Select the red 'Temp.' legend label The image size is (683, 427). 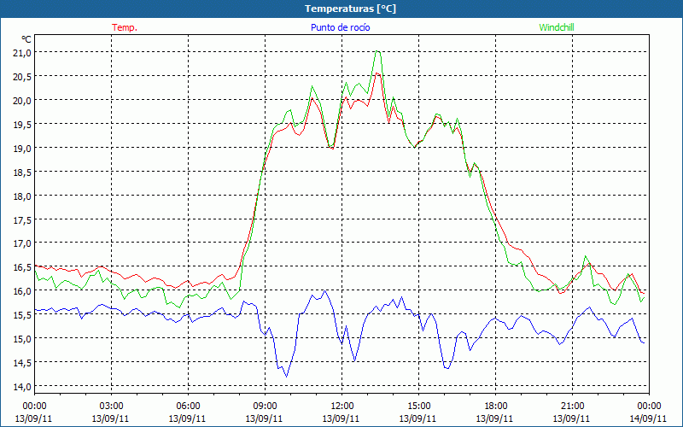coord(125,27)
